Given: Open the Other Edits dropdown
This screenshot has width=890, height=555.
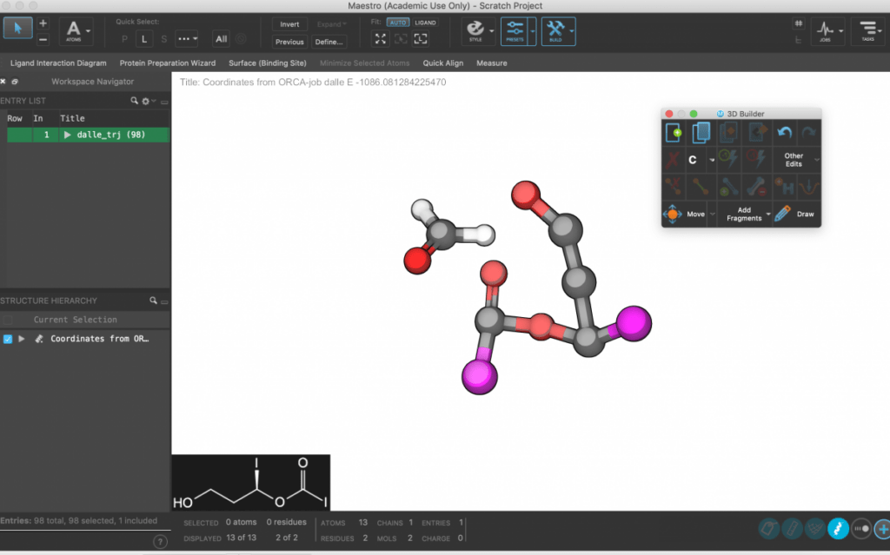Looking at the screenshot, I should [x=797, y=160].
